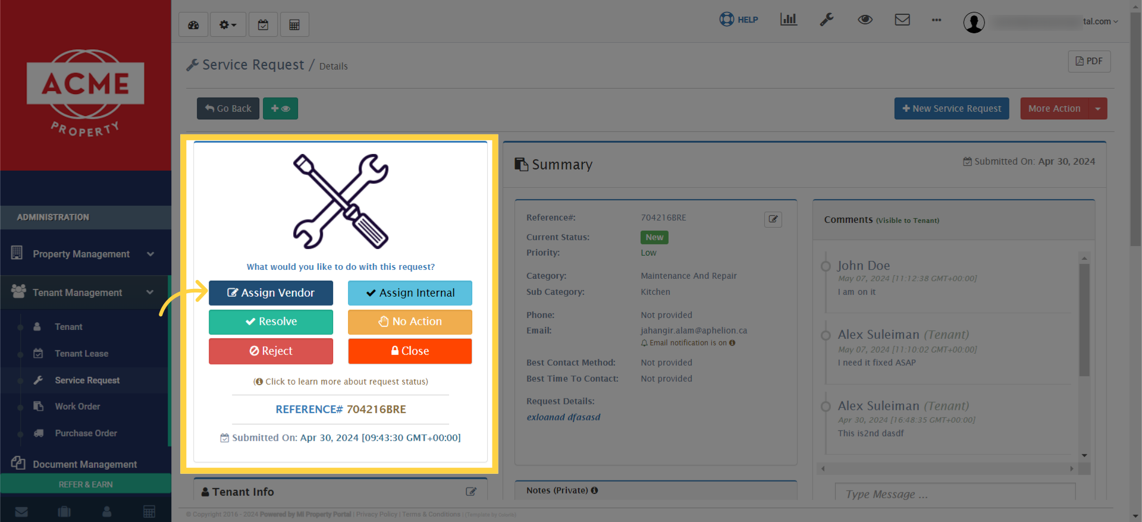This screenshot has height=522, width=1142.
Task: Click the eye icon in top bar
Action: click(865, 20)
